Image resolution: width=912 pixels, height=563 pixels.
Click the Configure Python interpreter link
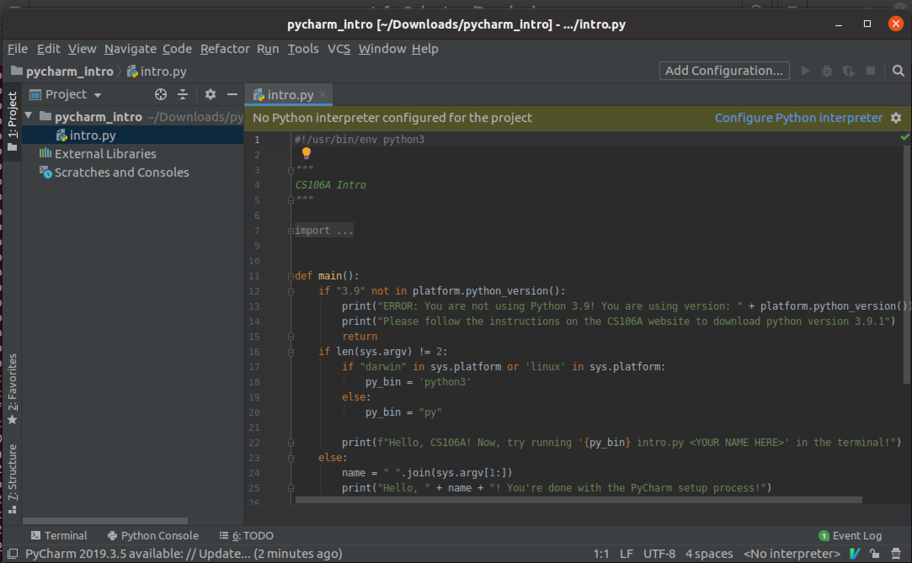(x=799, y=117)
